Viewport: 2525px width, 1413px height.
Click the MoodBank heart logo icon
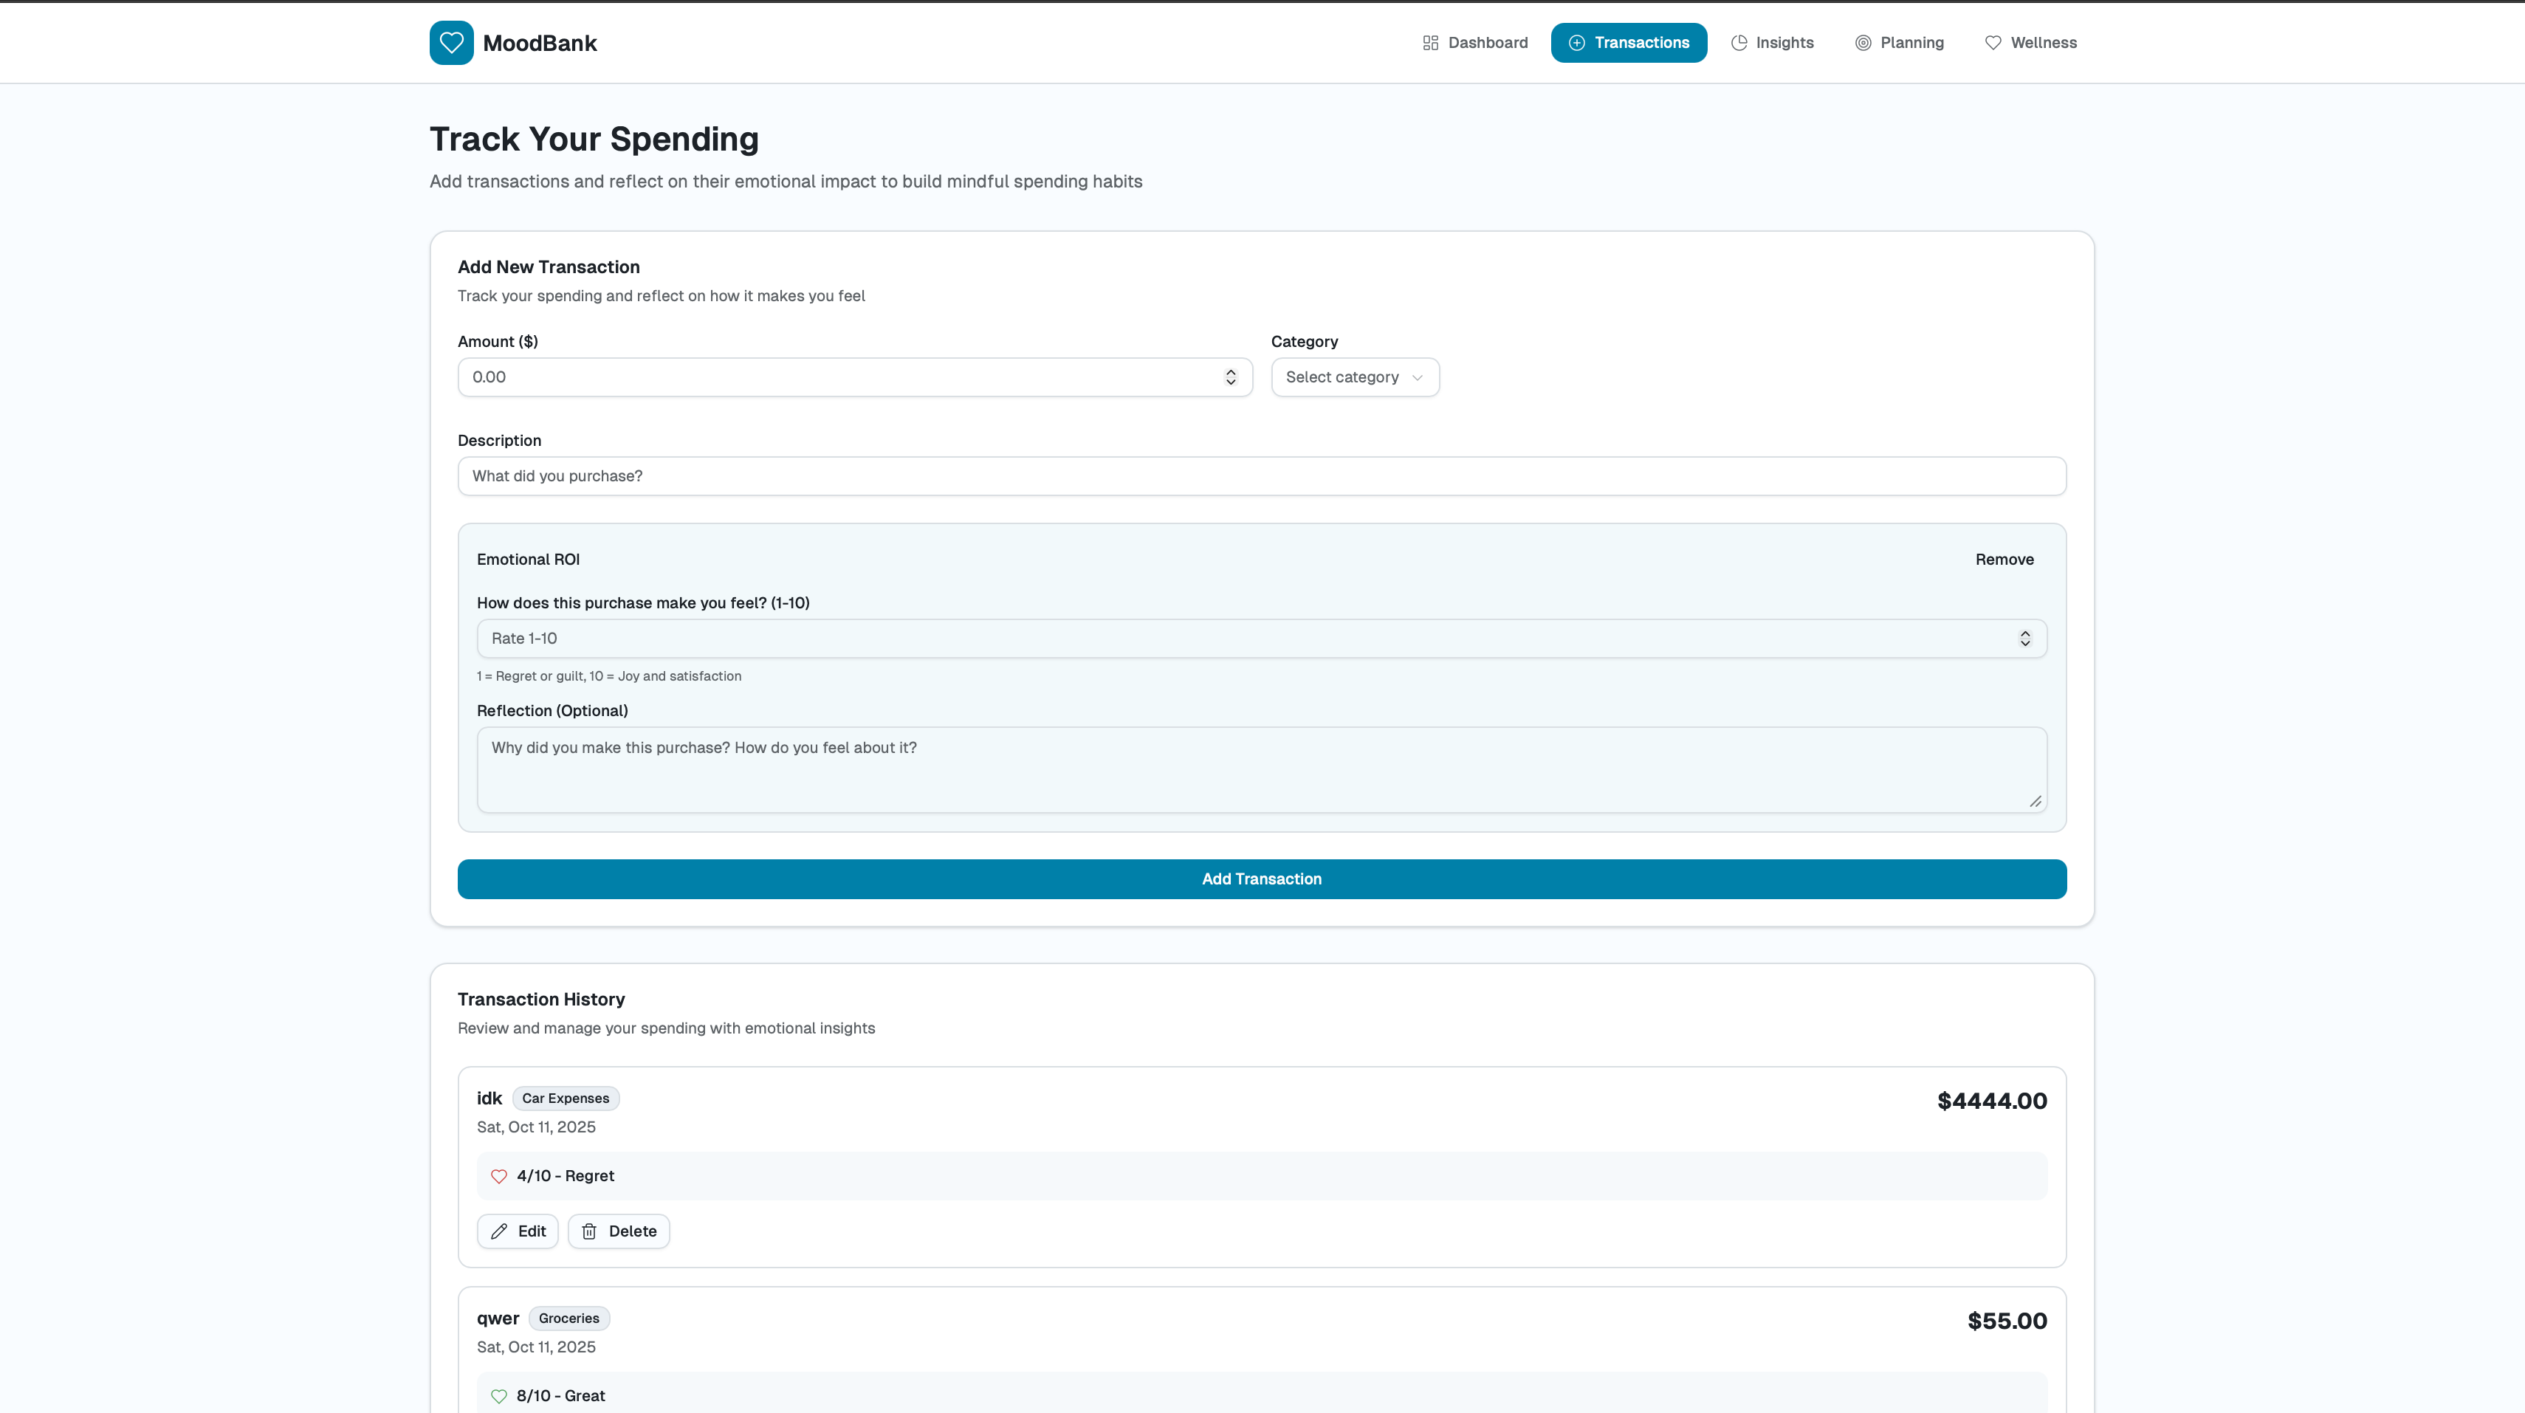point(451,43)
